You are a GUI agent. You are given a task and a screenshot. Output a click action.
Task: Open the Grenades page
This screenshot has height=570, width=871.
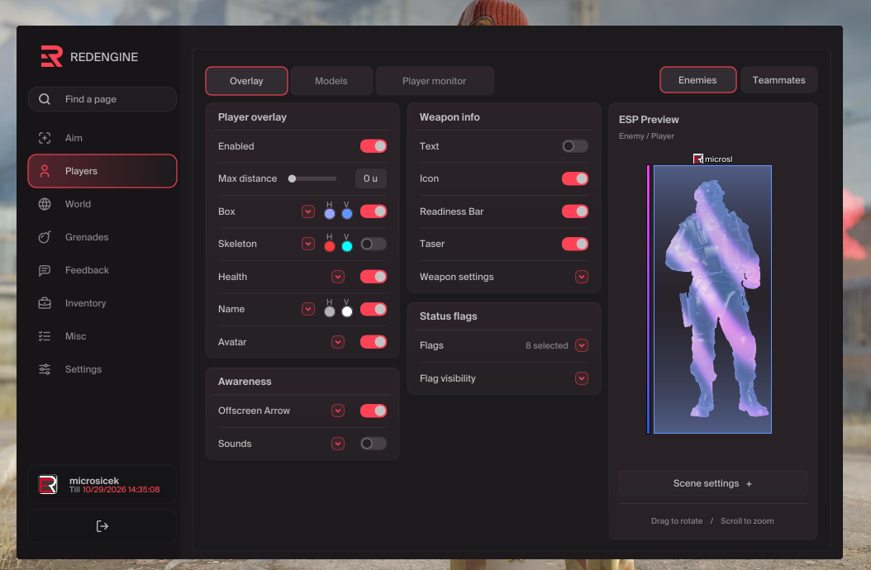(102, 237)
